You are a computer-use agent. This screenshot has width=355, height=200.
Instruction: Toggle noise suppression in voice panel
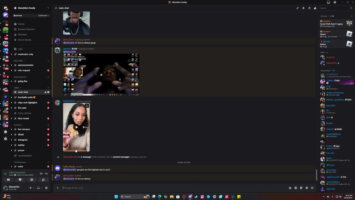(41, 174)
